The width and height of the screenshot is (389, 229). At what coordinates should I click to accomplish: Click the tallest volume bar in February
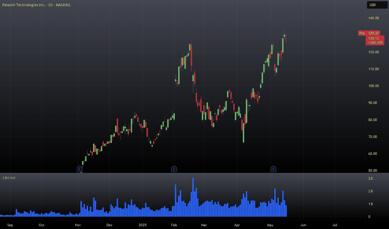[x=193, y=197]
